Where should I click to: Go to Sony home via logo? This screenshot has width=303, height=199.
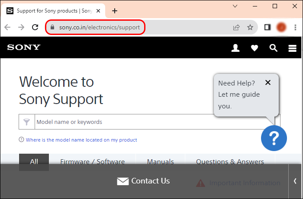(x=24, y=47)
